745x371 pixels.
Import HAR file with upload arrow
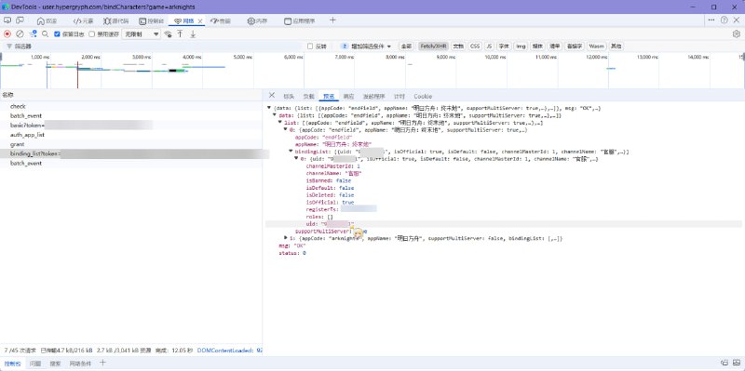click(180, 33)
